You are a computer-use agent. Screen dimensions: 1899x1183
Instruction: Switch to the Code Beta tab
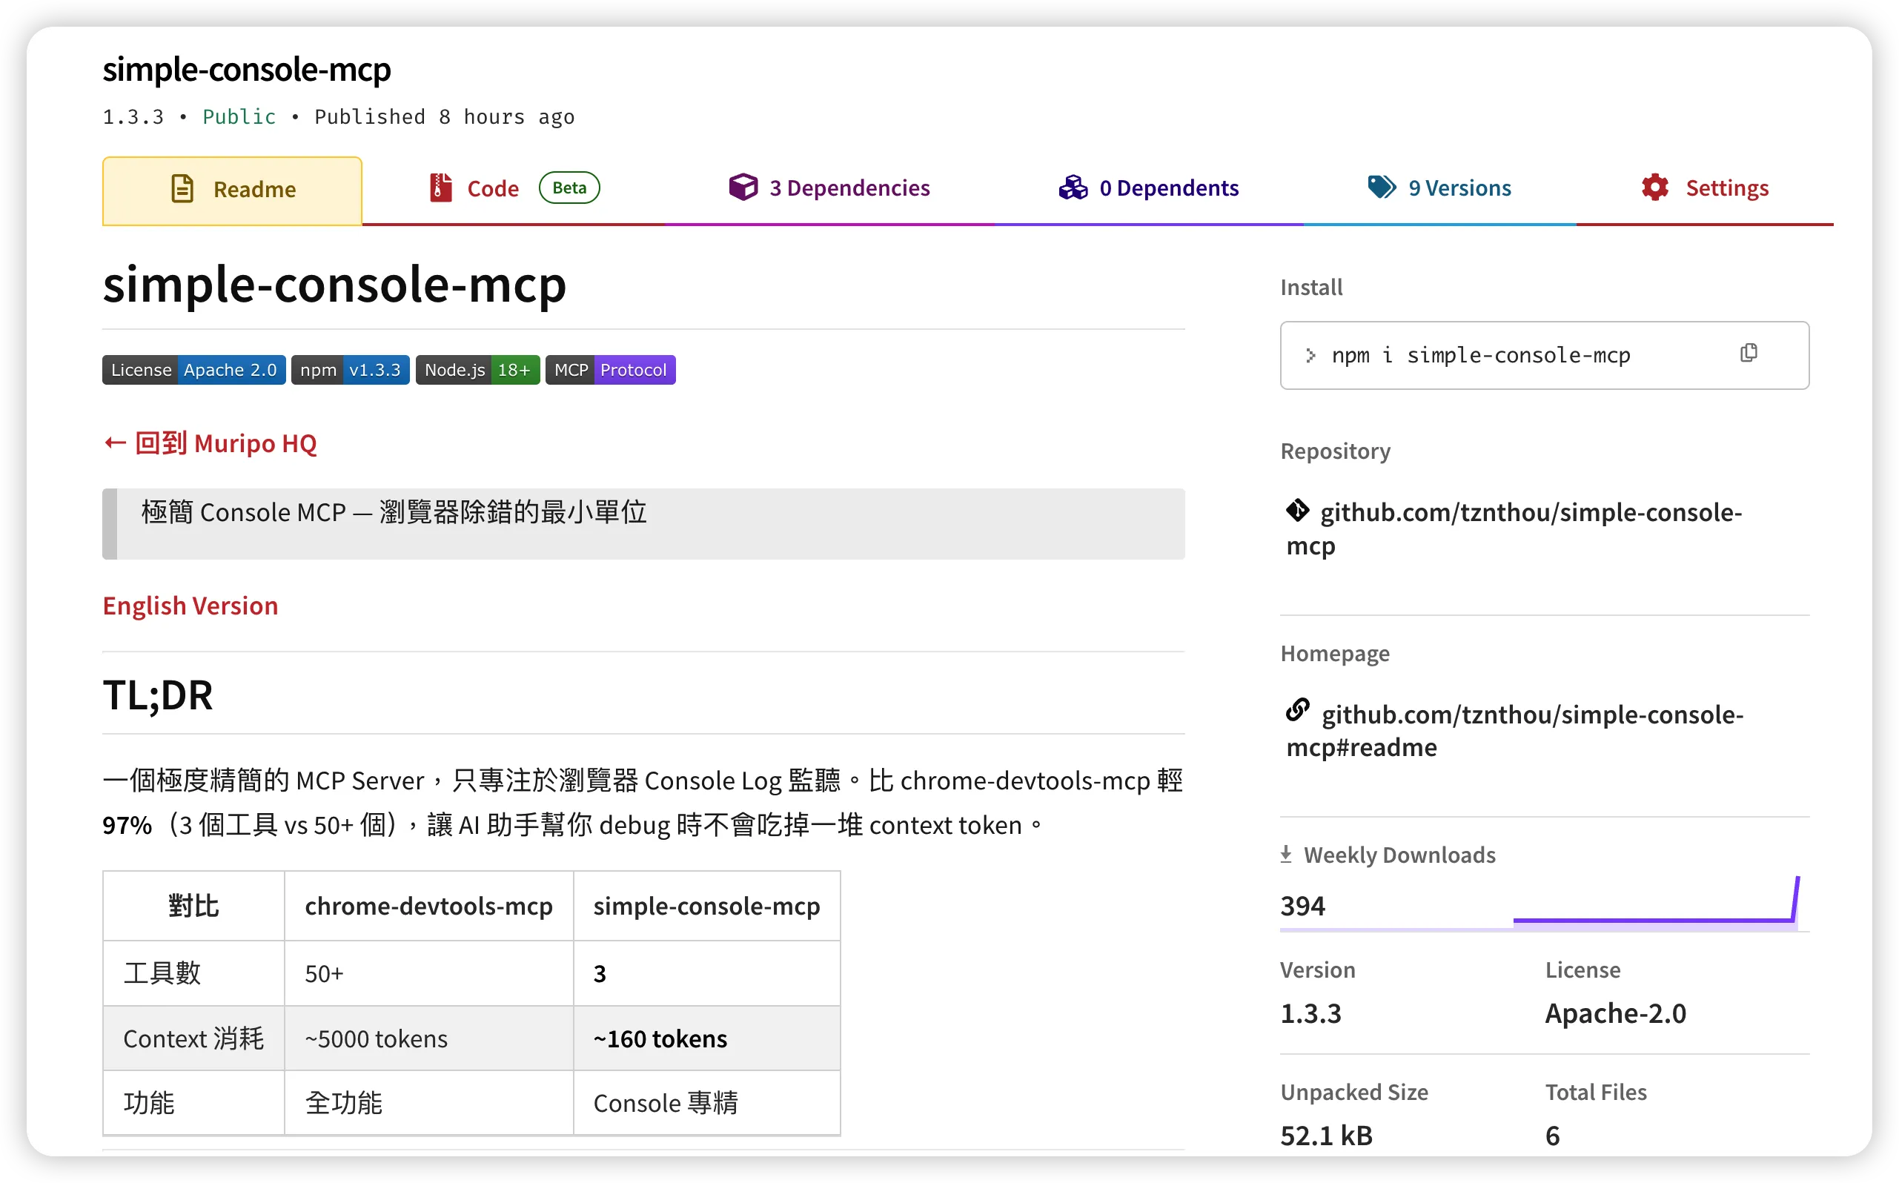pos(493,187)
